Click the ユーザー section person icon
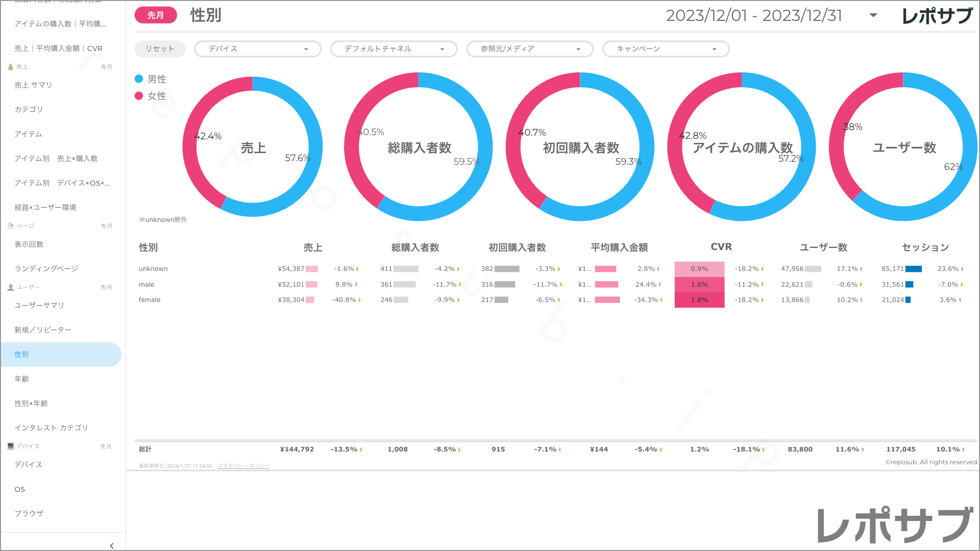980x551 pixels. pos(11,287)
